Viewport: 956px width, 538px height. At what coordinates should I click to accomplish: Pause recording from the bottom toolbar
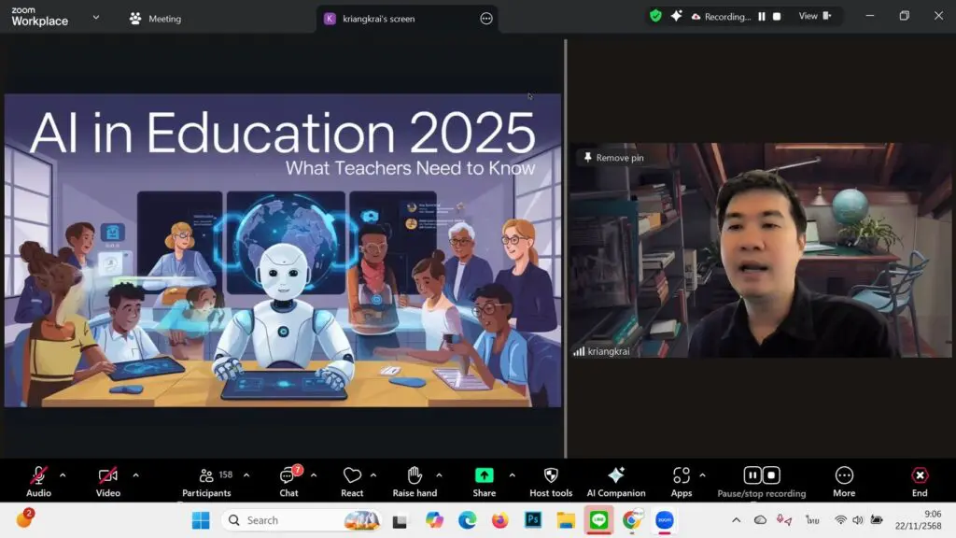click(752, 475)
